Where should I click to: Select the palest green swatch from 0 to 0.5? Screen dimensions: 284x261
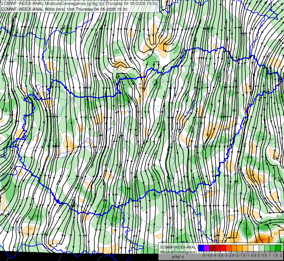click(262, 248)
